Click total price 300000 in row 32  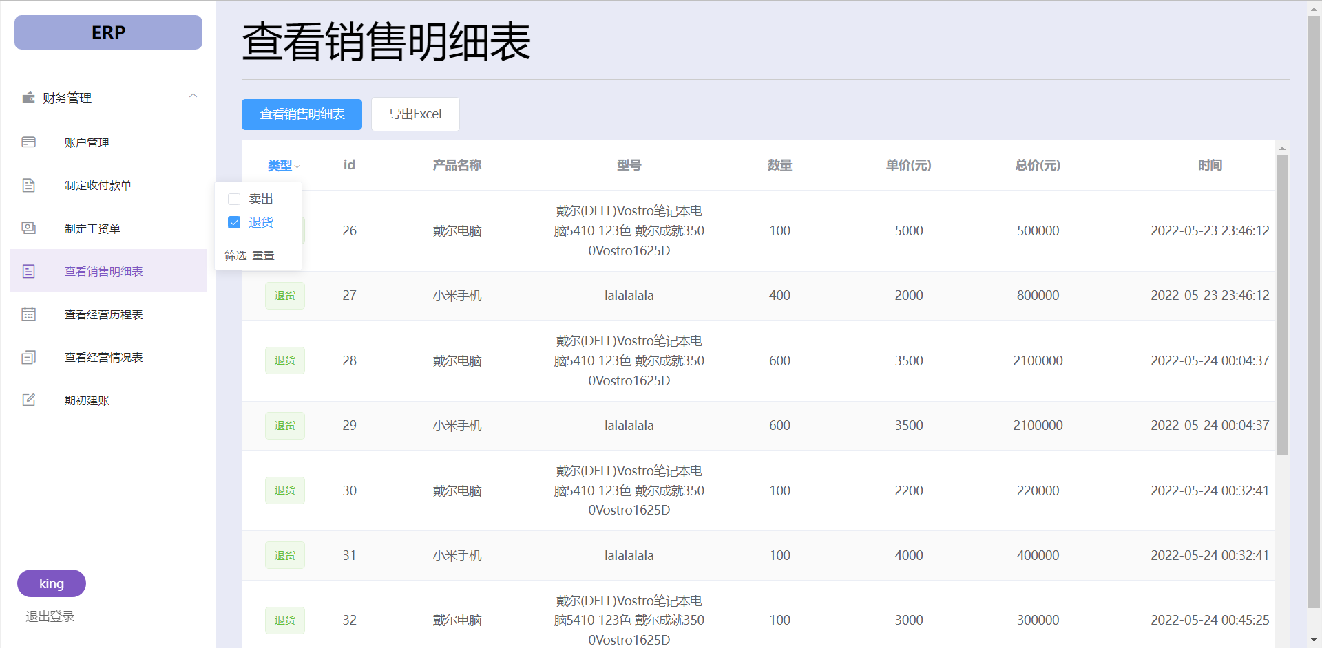[x=1038, y=620]
